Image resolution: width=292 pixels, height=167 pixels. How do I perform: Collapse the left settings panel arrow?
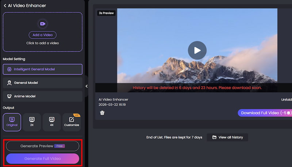pyautogui.click(x=87, y=86)
